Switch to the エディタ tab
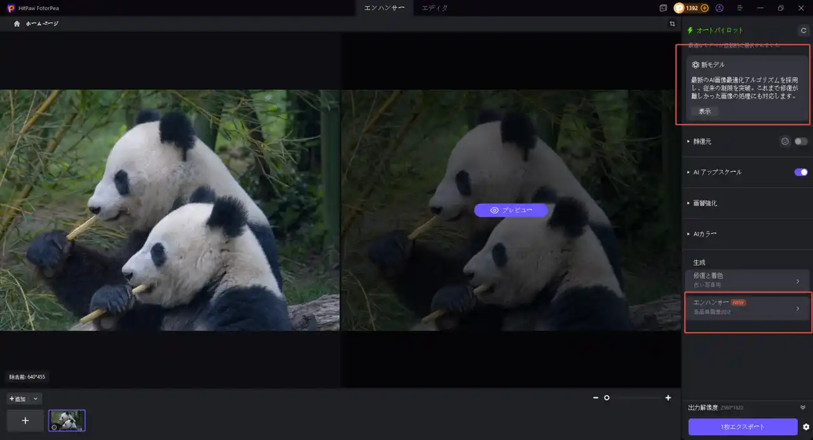 point(434,8)
